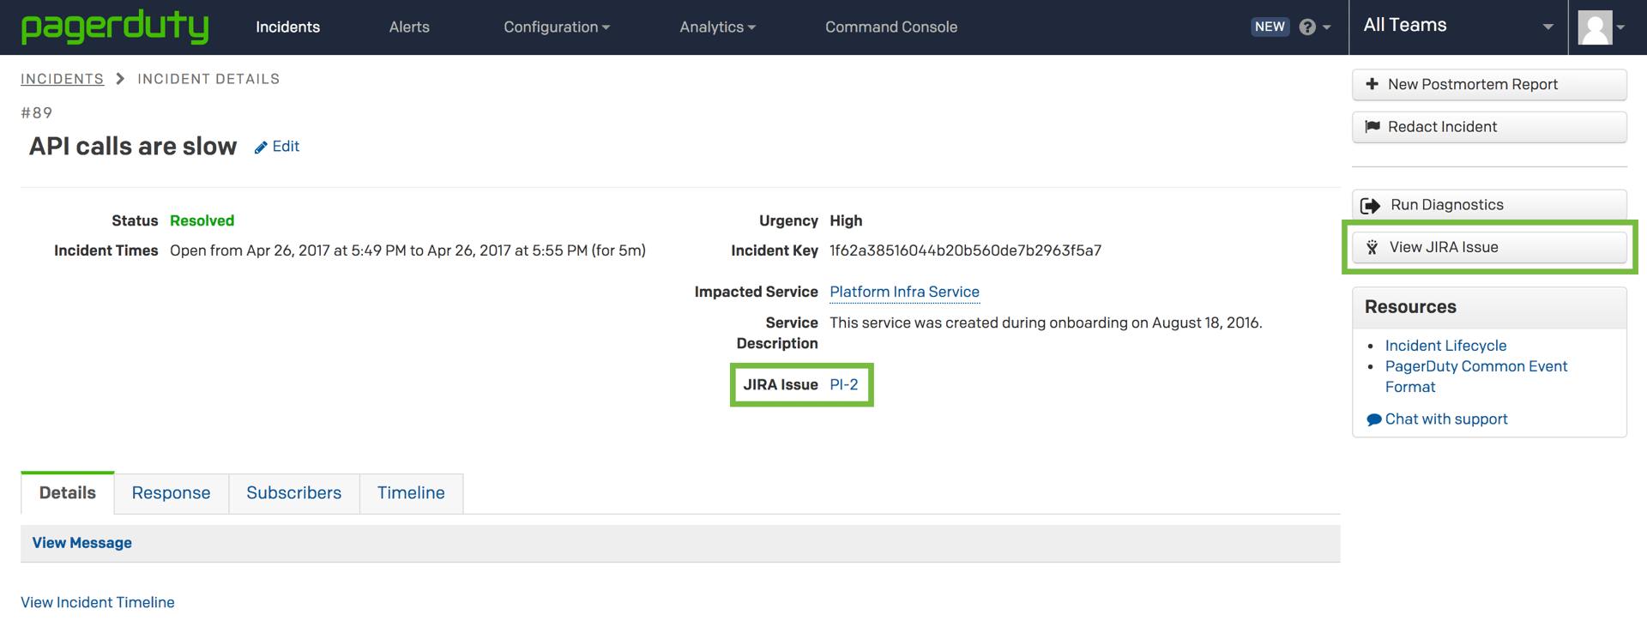
Task: Click the INCIDENTS breadcrumb link
Action: 62,79
